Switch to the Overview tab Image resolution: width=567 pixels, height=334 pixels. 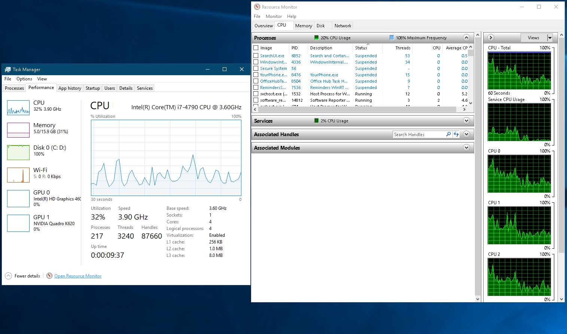pyautogui.click(x=263, y=26)
